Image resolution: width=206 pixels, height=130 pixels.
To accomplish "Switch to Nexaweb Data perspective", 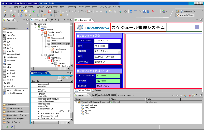I will click(189, 11).
